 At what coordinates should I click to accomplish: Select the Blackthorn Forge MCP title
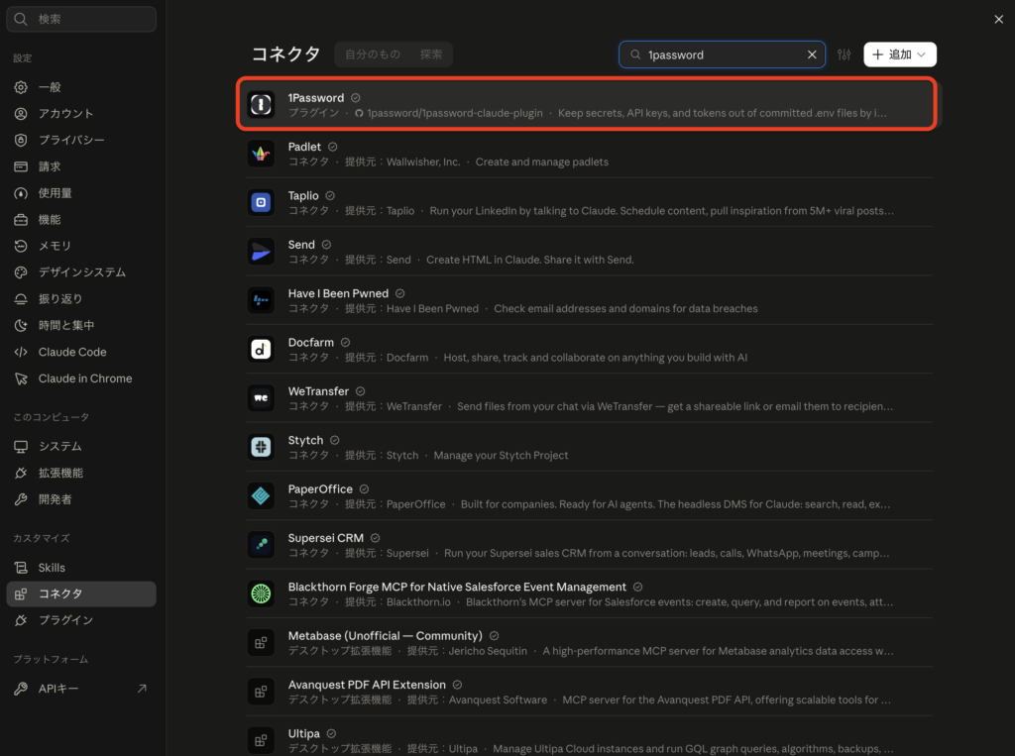tap(457, 588)
